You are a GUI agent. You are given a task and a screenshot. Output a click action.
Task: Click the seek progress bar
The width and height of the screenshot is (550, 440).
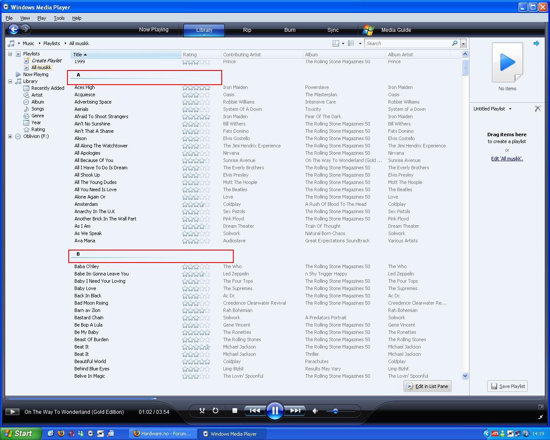(x=275, y=399)
